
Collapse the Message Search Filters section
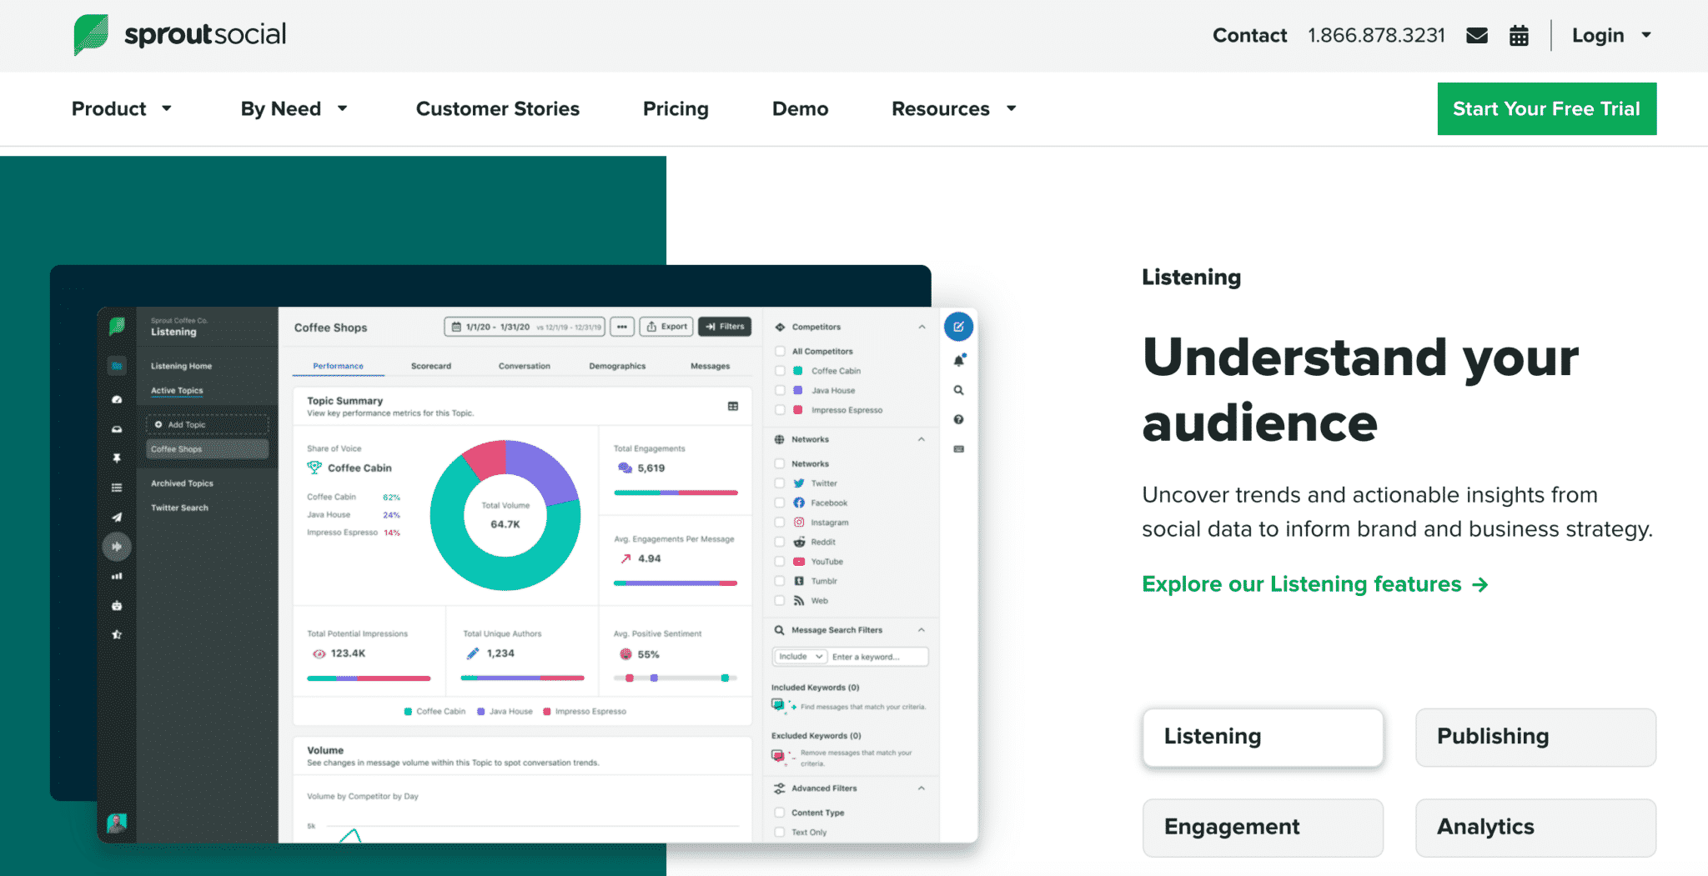[x=922, y=630]
